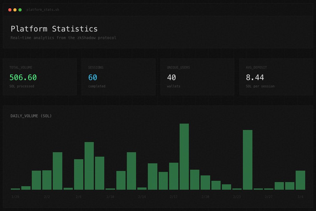Screen dimensions: 316x211
Task: Click the 1/29 axis date label
Action: click(x=15, y=197)
